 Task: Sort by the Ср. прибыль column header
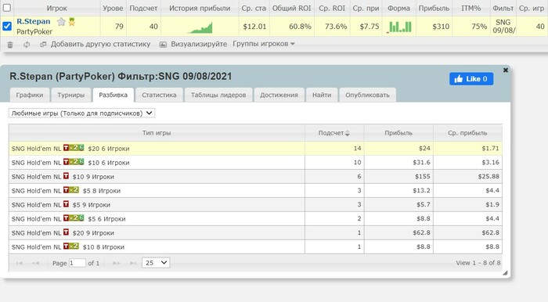point(467,133)
